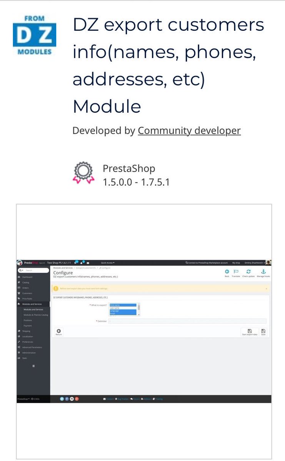The image size is (285, 461).
Task: Open Dmitriy Zhashkevich user menu
Action: pyautogui.click(x=254, y=263)
